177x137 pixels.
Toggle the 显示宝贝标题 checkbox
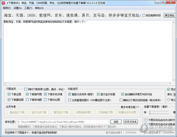(x=98, y=94)
